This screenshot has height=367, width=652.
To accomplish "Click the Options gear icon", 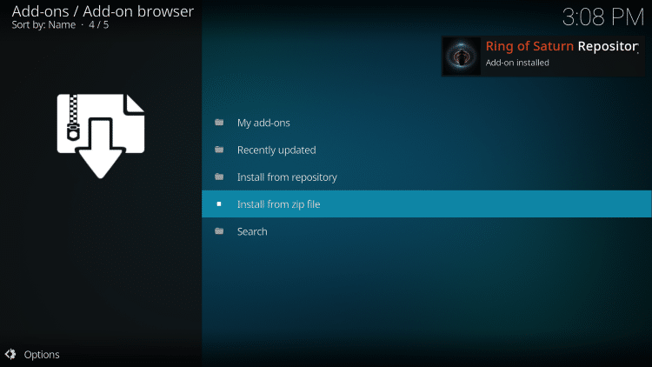I will point(10,354).
